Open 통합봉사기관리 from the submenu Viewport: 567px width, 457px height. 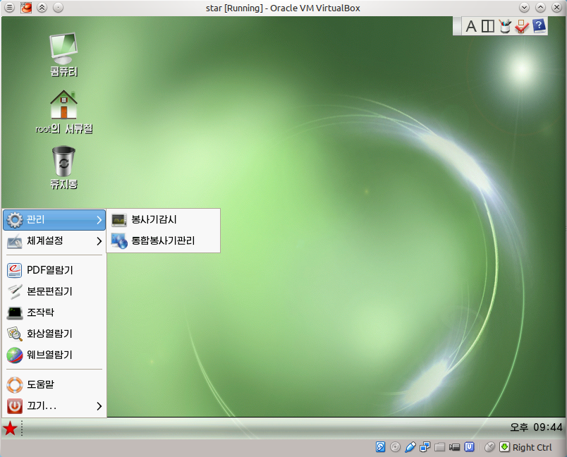163,240
